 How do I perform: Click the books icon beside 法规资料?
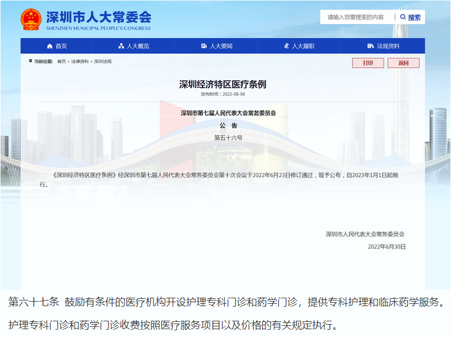click(370, 46)
